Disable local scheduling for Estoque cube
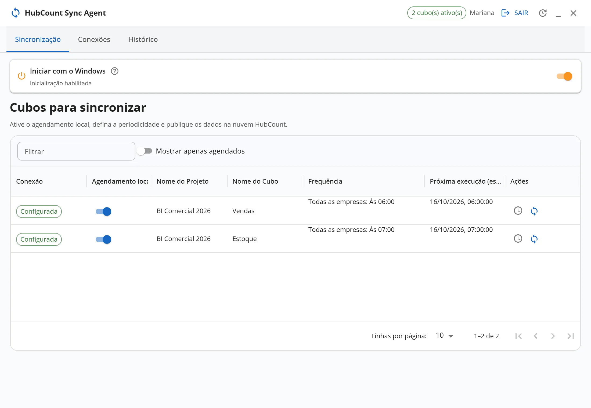This screenshot has width=591, height=408. (x=103, y=239)
